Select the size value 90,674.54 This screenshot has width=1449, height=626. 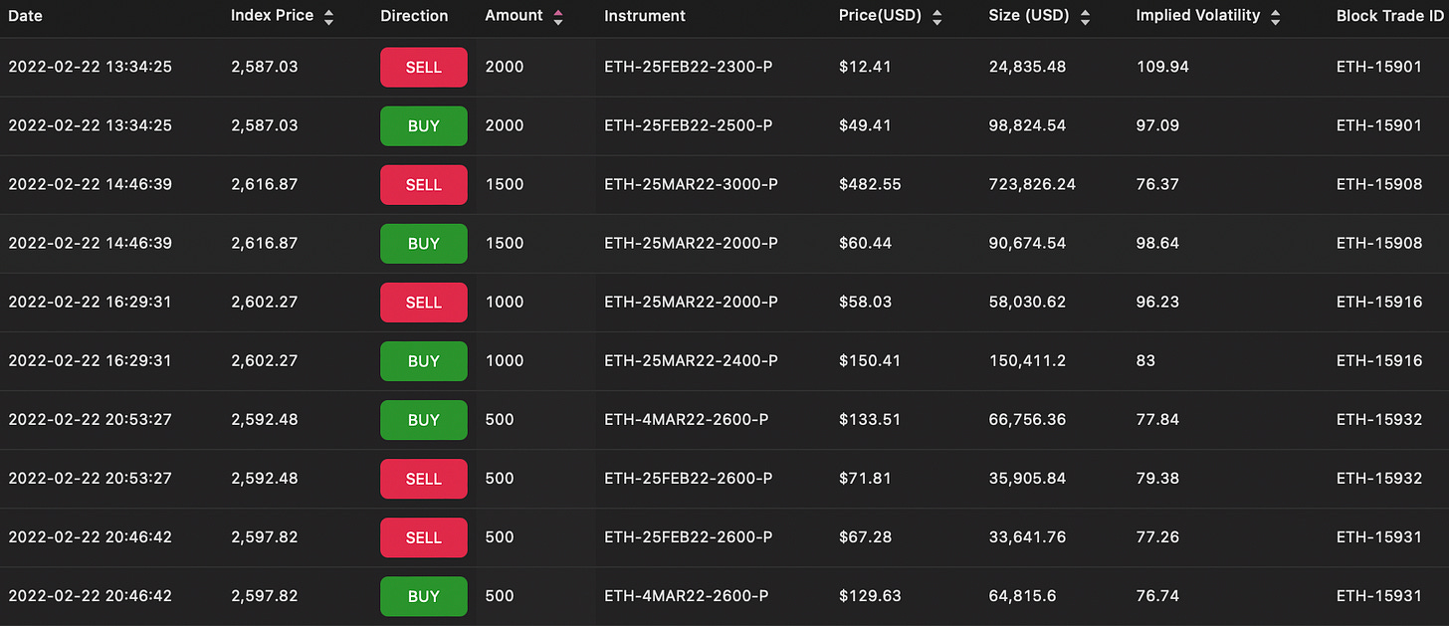1027,243
